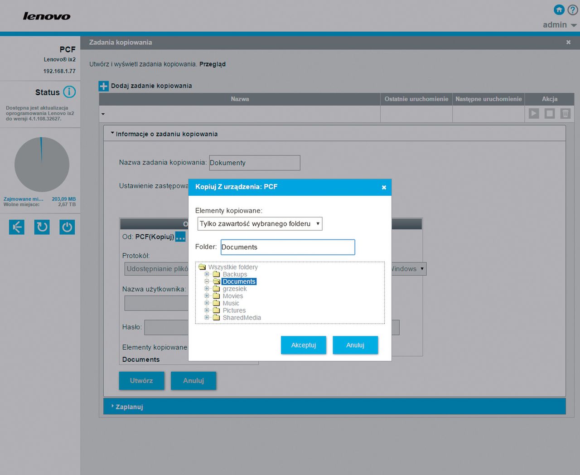Expand the Backups folder node
This screenshot has height=475, width=580.
pyautogui.click(x=207, y=274)
